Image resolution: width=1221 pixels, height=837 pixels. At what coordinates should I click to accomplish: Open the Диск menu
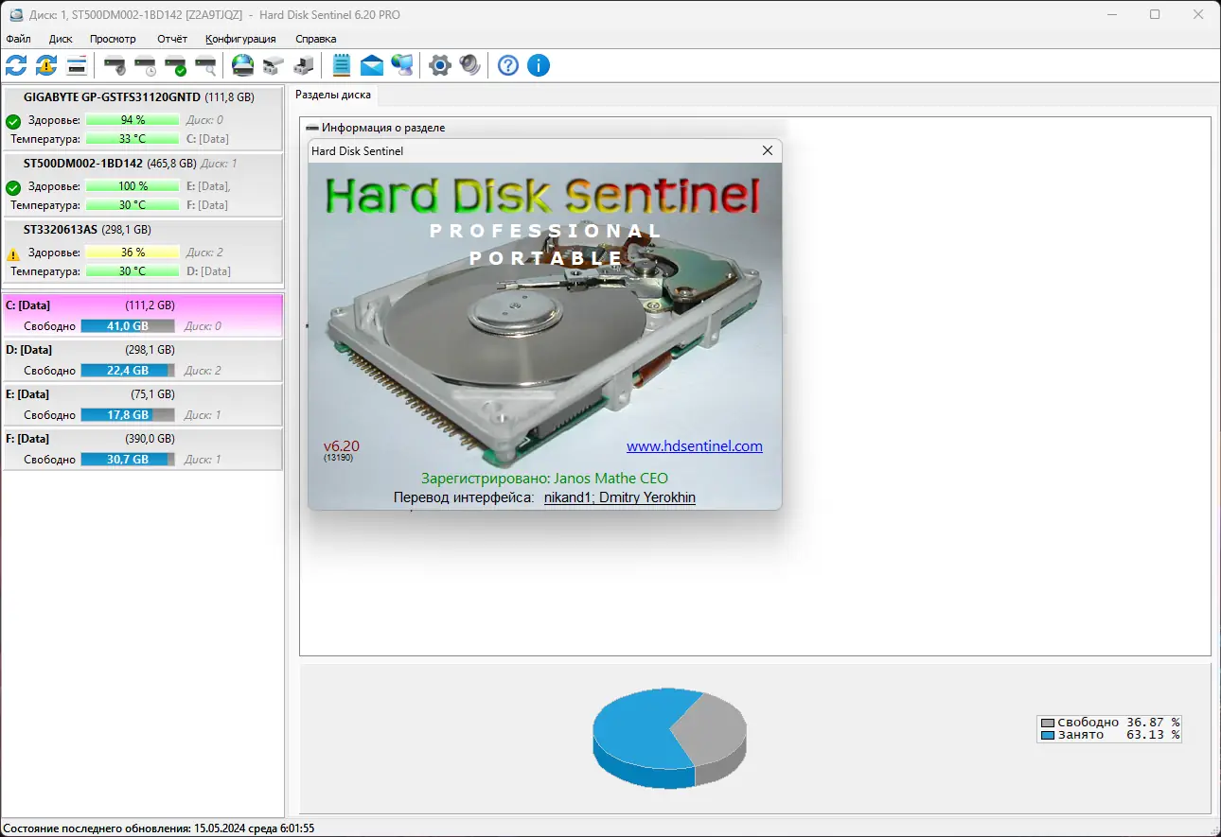click(61, 39)
